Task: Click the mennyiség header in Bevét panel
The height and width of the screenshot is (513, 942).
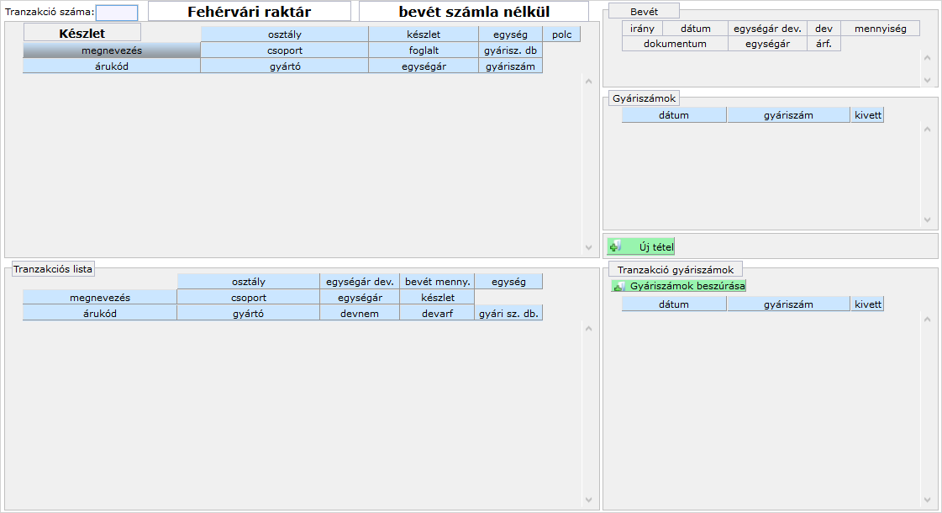Action: click(x=880, y=29)
